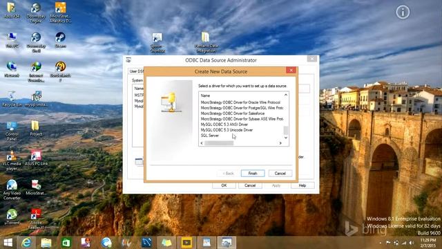The height and width of the screenshot is (249, 442).
Task: Open the Control Panel desktop icon
Action: [x=12, y=131]
